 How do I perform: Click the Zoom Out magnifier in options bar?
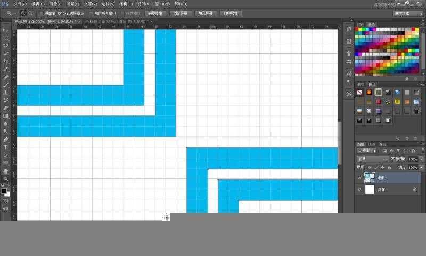coord(30,13)
